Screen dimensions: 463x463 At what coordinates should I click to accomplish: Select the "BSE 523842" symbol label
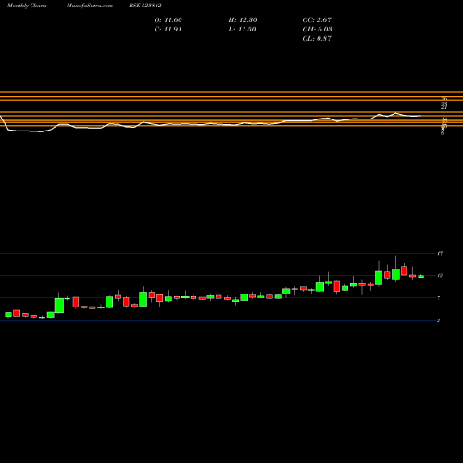(145, 6)
